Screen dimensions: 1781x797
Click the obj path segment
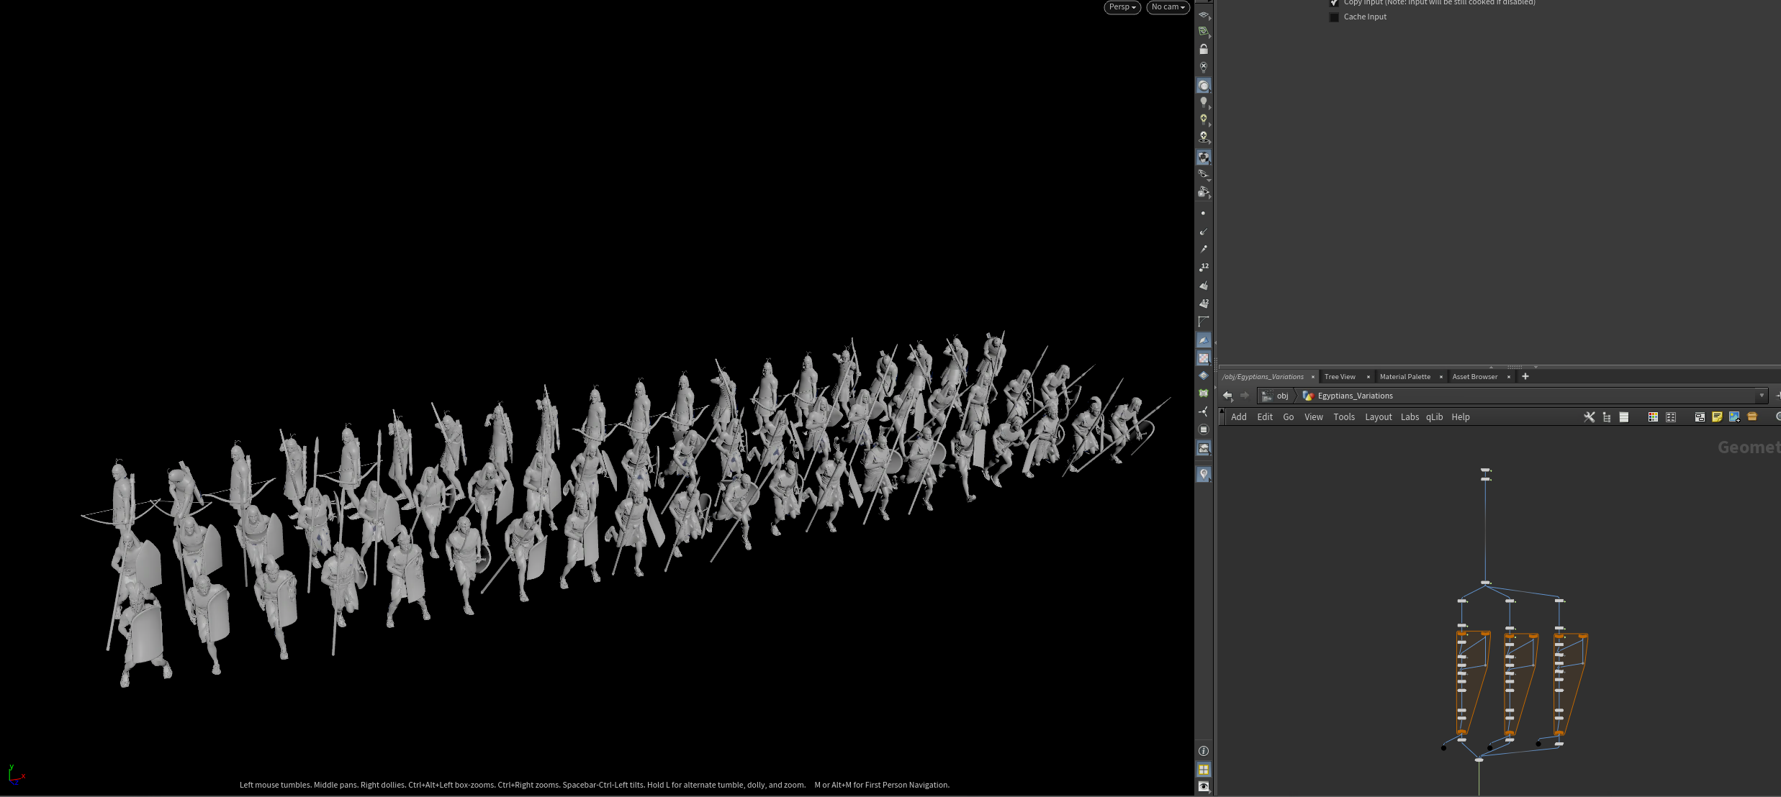[1282, 396]
